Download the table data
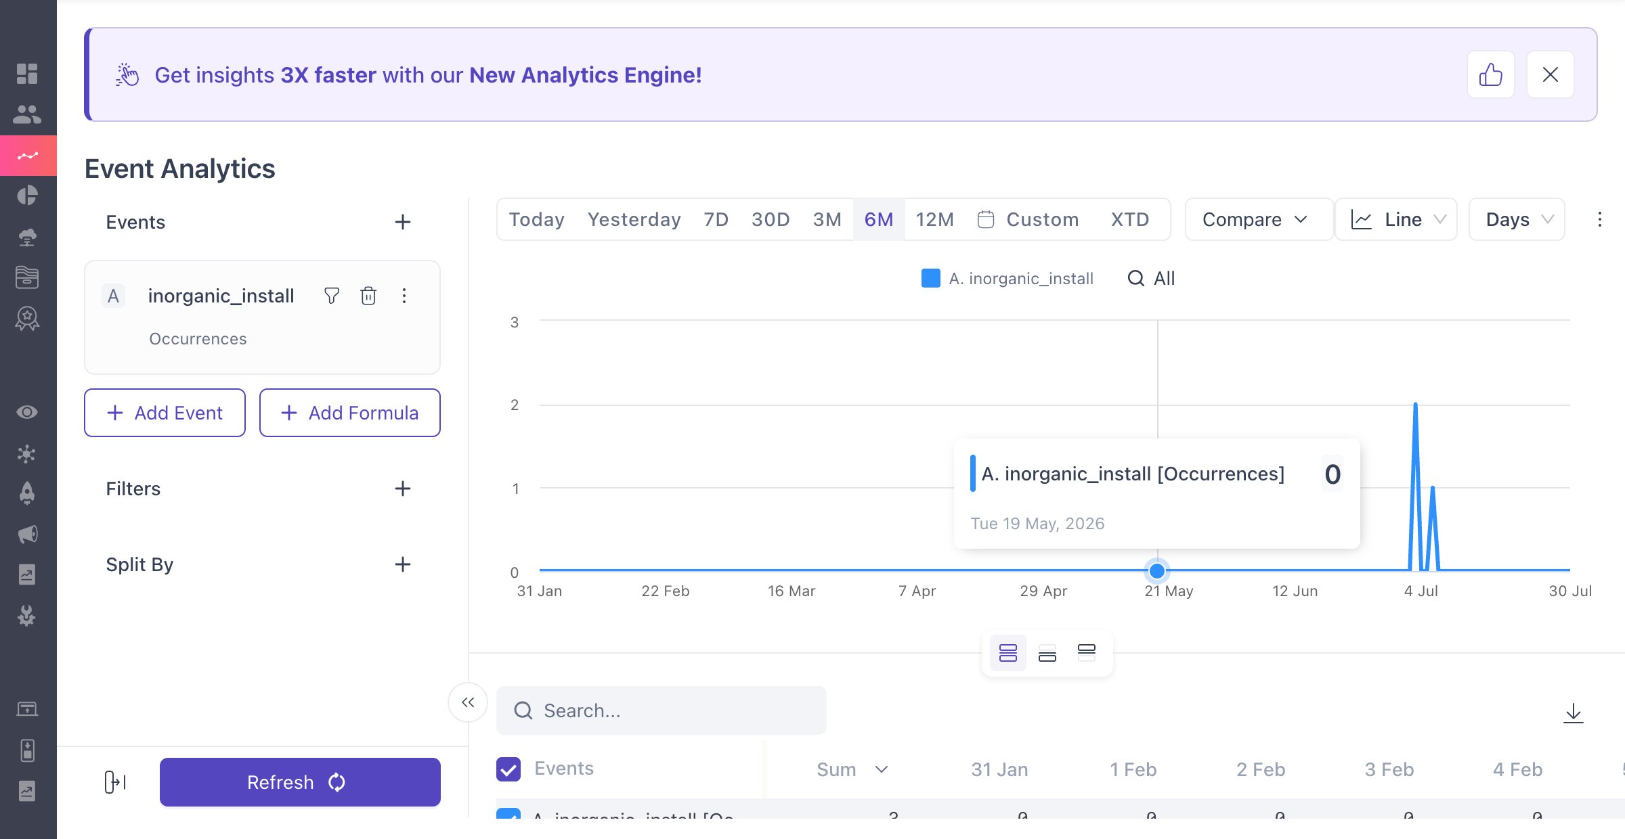The image size is (1625, 839). point(1573,712)
